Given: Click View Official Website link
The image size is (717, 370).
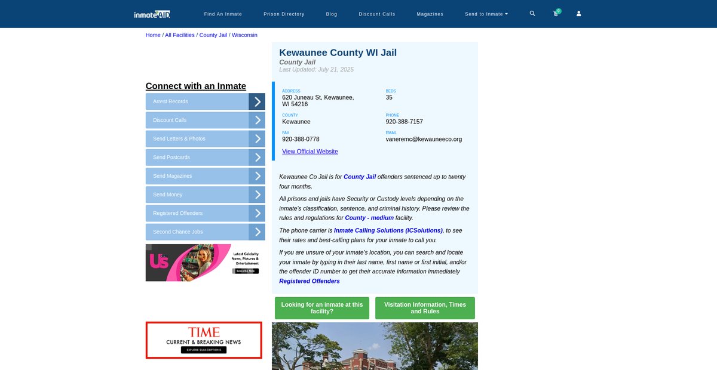Looking at the screenshot, I should 310,152.
